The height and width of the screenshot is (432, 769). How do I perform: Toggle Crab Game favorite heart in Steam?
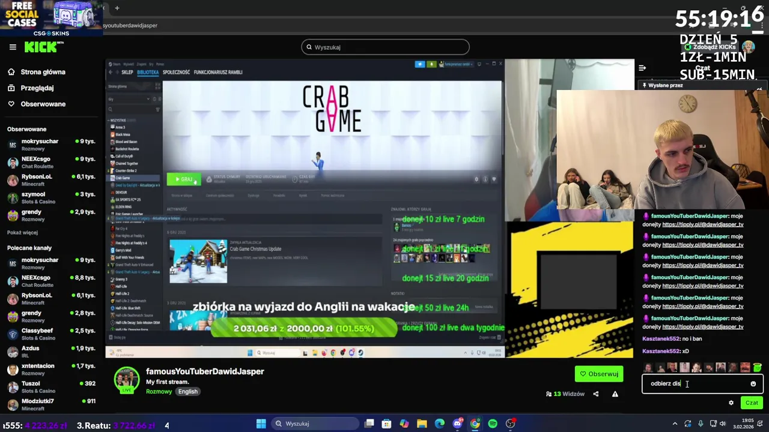[x=494, y=179]
